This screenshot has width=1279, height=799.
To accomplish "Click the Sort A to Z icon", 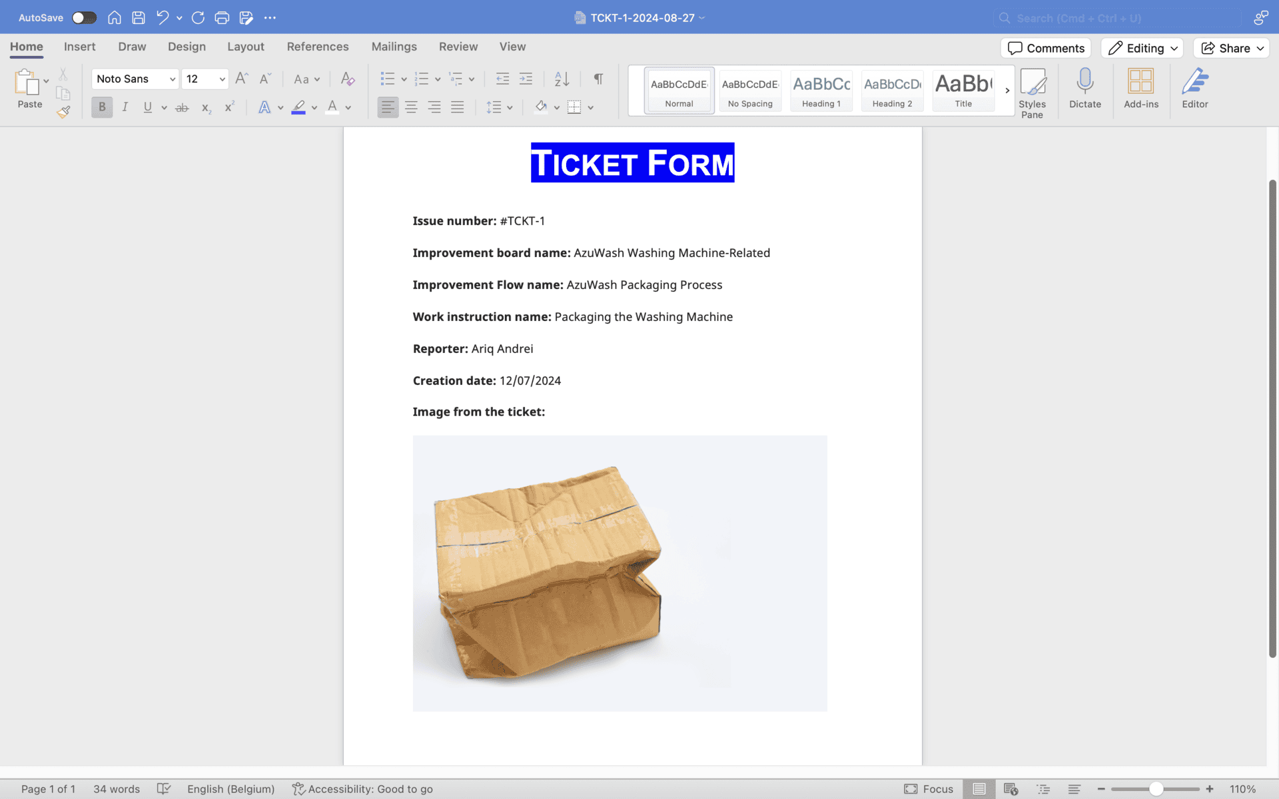I will pos(562,79).
